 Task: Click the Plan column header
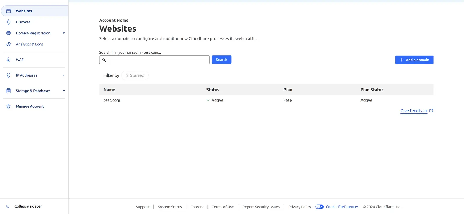click(x=288, y=90)
